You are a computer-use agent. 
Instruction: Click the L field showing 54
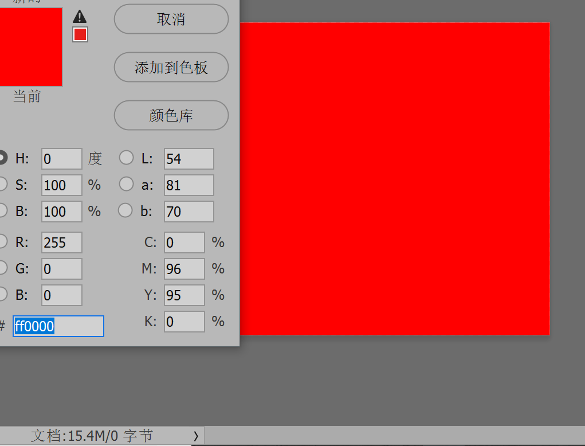point(189,159)
